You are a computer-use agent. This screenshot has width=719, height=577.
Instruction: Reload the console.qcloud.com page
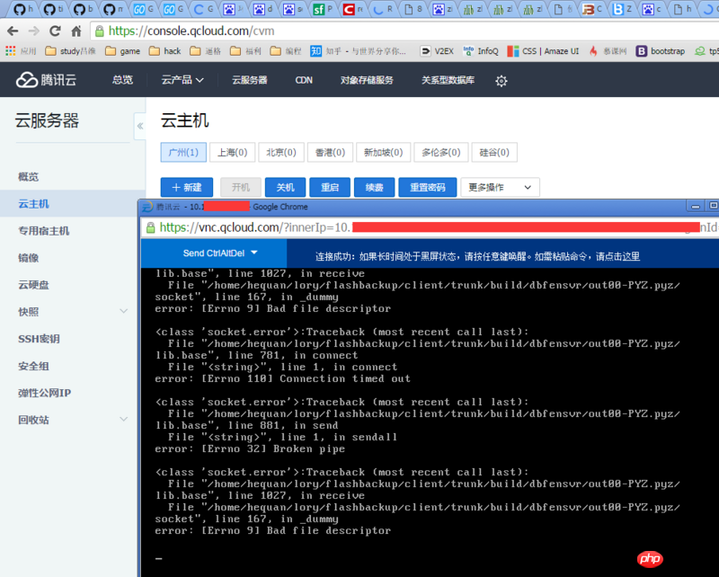[55, 31]
